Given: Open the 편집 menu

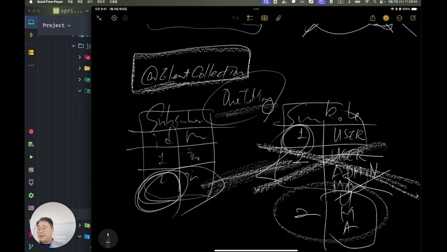Looking at the screenshot, I should point(80,2).
